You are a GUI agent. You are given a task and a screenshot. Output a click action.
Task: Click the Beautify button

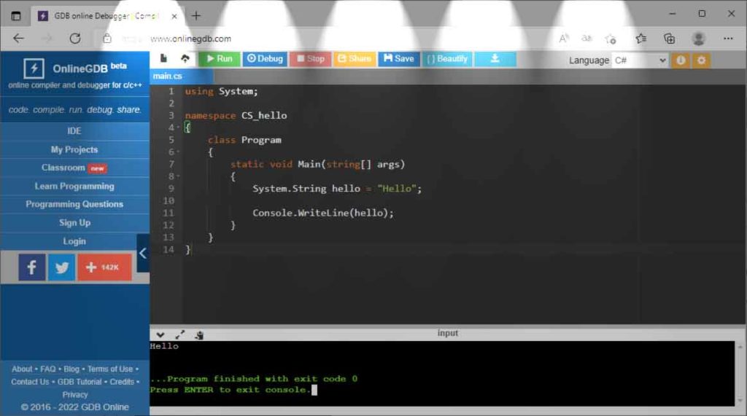click(446, 59)
